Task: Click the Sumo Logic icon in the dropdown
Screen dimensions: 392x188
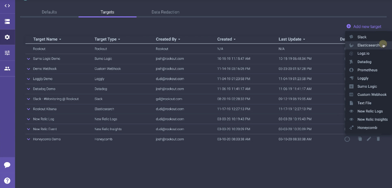Action: 351,86
